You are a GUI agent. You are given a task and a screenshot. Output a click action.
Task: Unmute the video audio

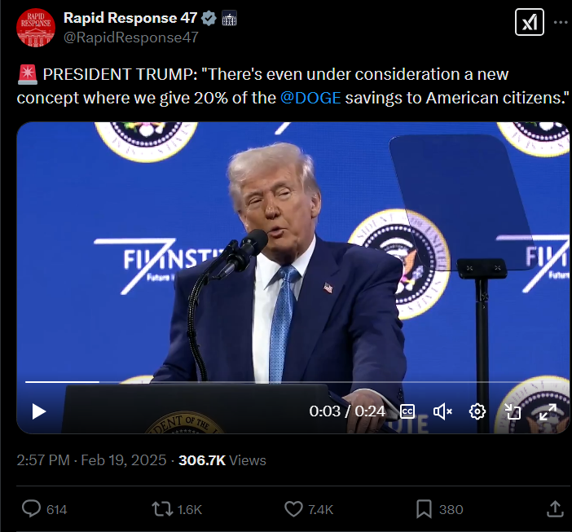tap(442, 411)
